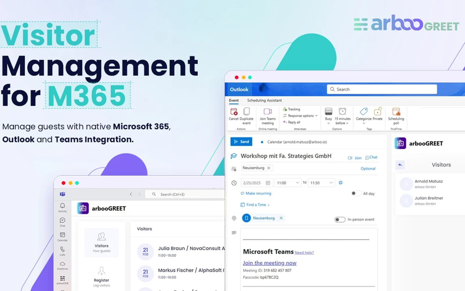465x291 pixels.
Task: Click the Cancel event icon in Outlook
Action: (234, 112)
